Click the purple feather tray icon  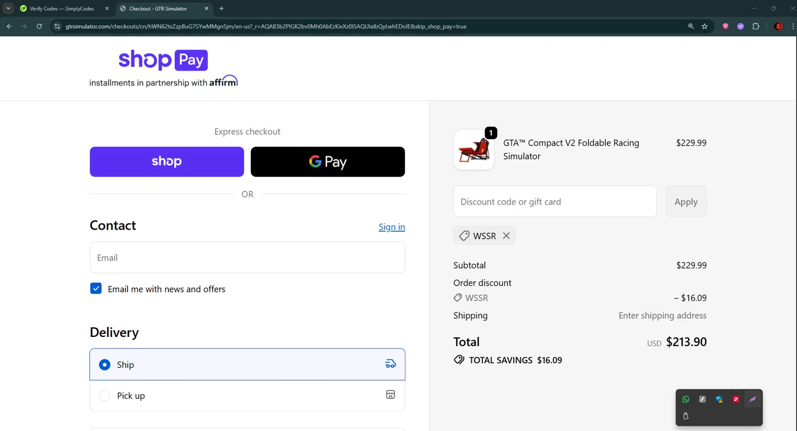[752, 399]
